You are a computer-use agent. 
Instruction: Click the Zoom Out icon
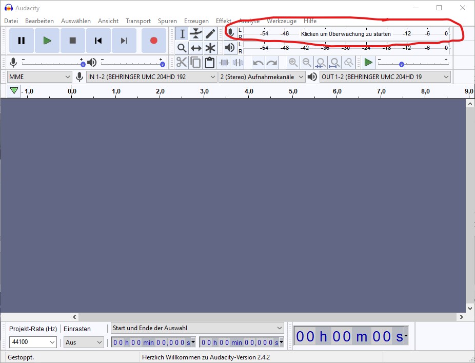(307, 63)
